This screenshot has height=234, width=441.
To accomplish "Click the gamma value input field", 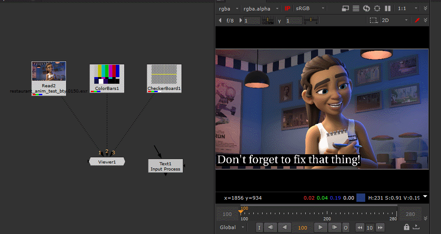I will point(293,21).
